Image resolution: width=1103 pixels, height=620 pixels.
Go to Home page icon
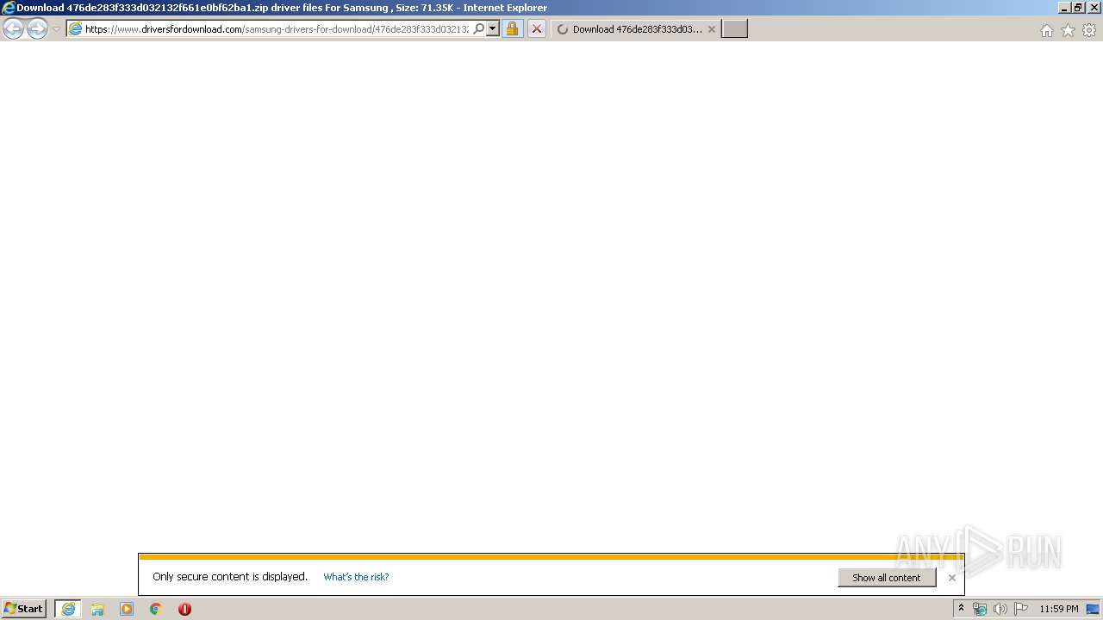click(x=1046, y=30)
